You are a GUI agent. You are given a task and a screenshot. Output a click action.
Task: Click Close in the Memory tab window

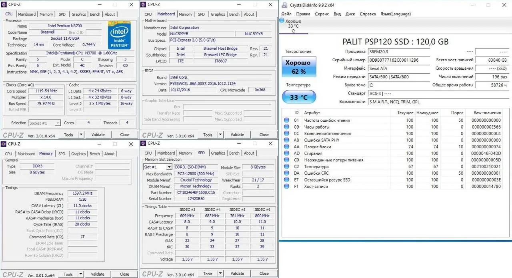(x=124, y=274)
